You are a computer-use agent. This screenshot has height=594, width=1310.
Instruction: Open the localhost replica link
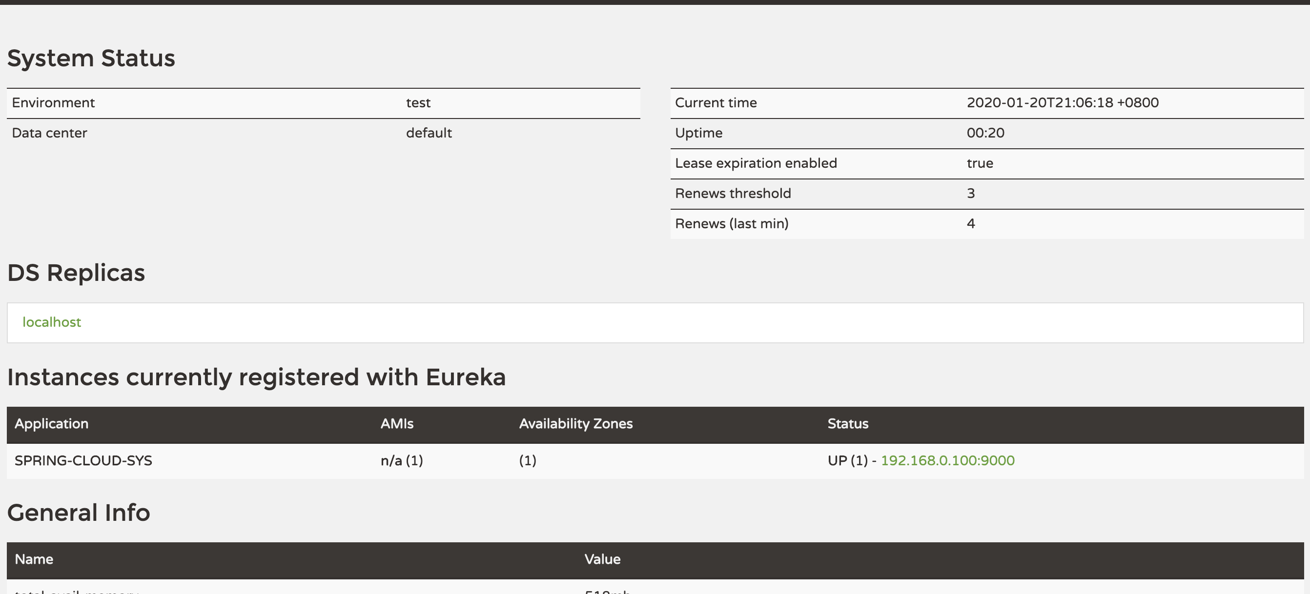pos(51,322)
